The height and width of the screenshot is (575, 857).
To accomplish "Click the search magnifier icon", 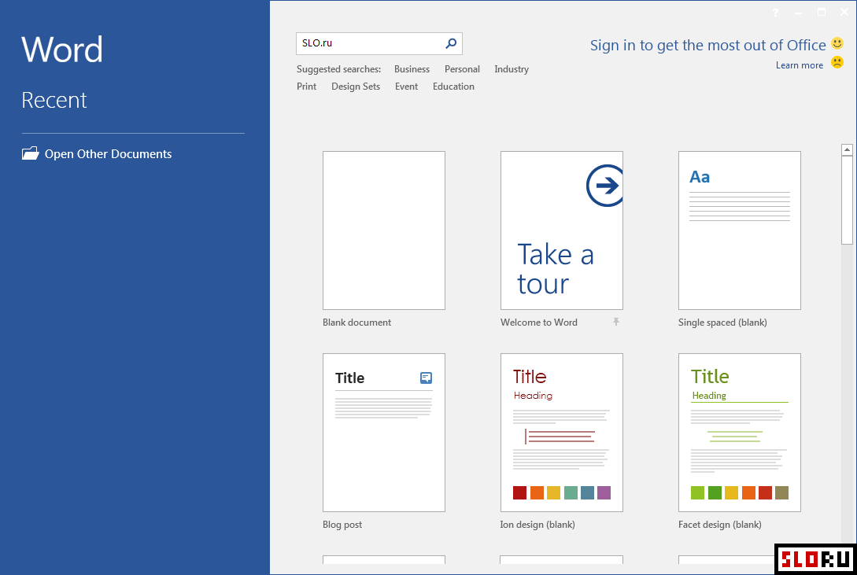I will click(x=451, y=43).
